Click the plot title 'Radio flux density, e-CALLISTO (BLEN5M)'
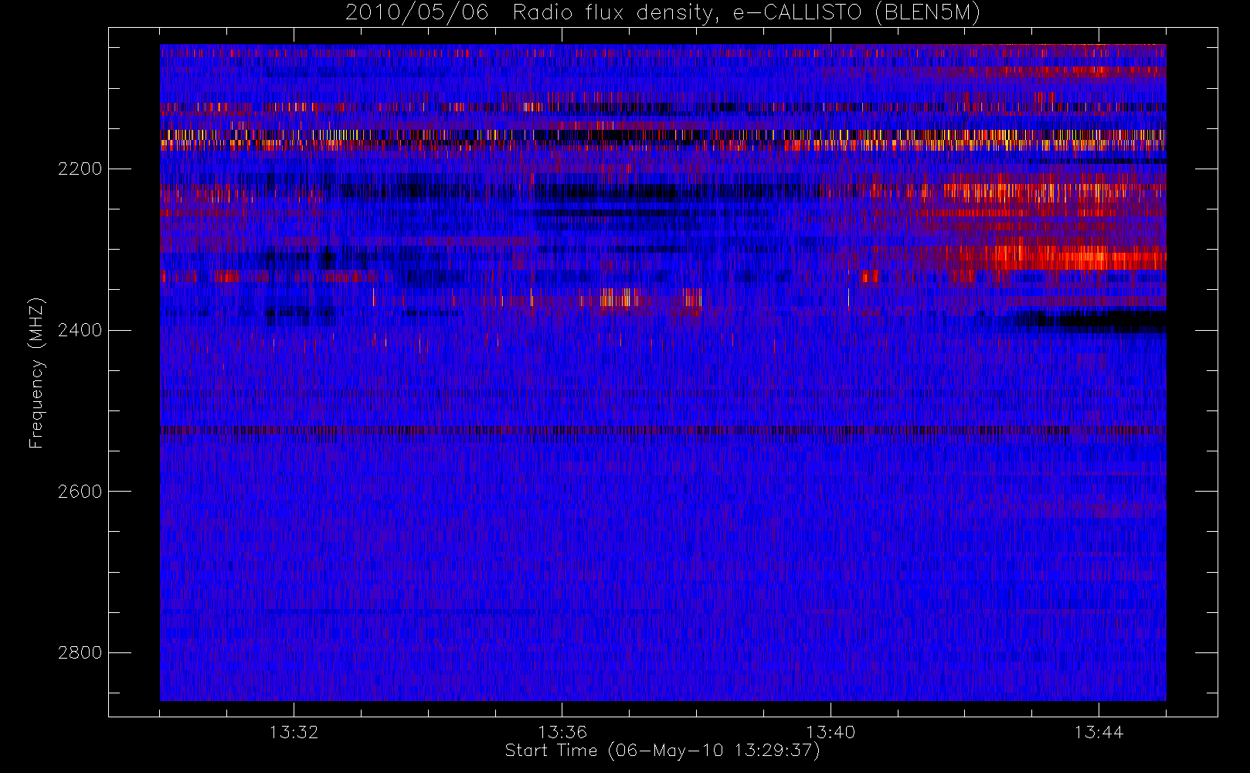The width and height of the screenshot is (1250, 773). 746,13
